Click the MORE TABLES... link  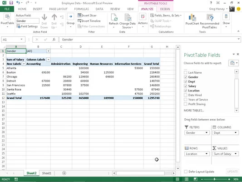(194, 111)
